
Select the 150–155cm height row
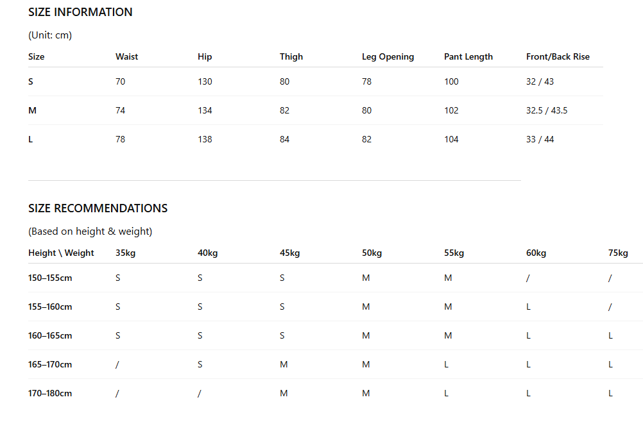[336, 278]
